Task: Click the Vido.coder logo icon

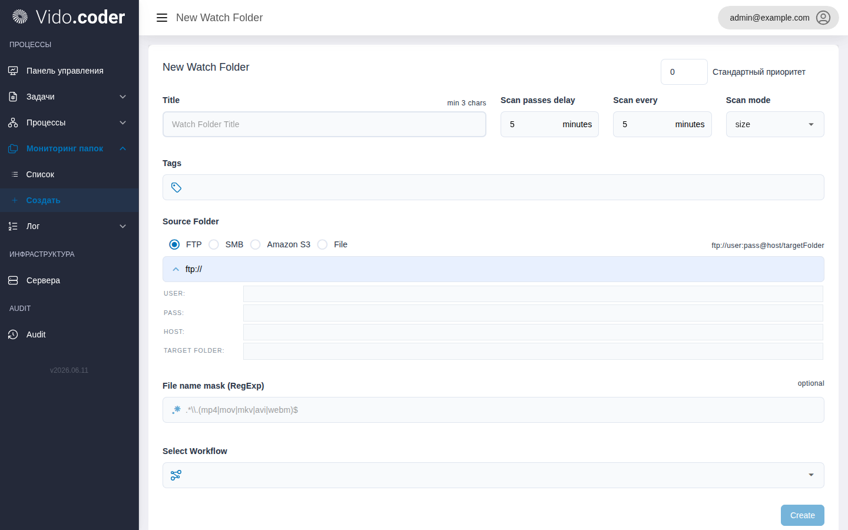Action: 20,17
